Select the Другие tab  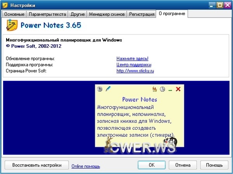78,14
